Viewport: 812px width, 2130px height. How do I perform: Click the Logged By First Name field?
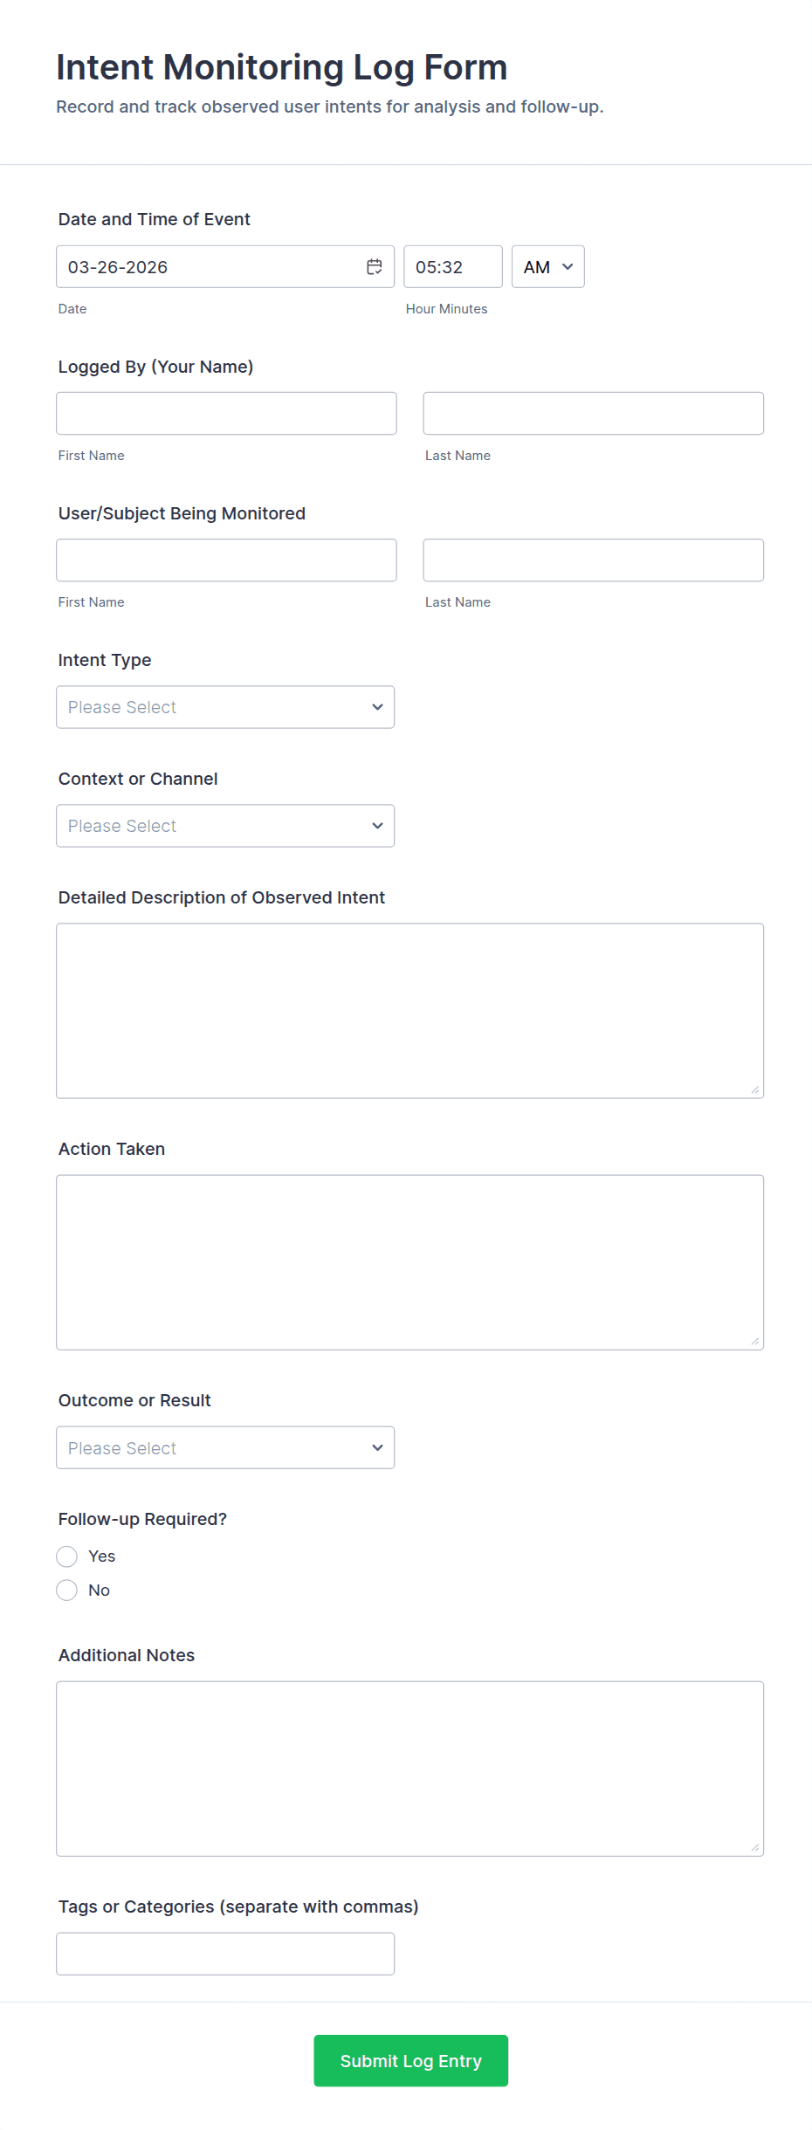pyautogui.click(x=226, y=414)
